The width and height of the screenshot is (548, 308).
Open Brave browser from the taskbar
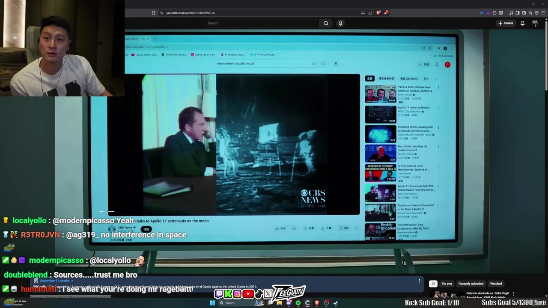coord(317,303)
